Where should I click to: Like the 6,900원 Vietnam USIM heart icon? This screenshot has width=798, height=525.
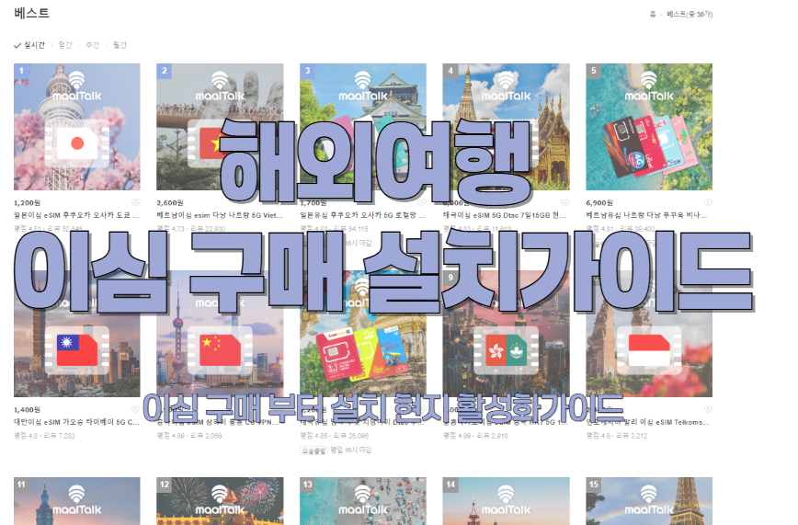point(708,202)
